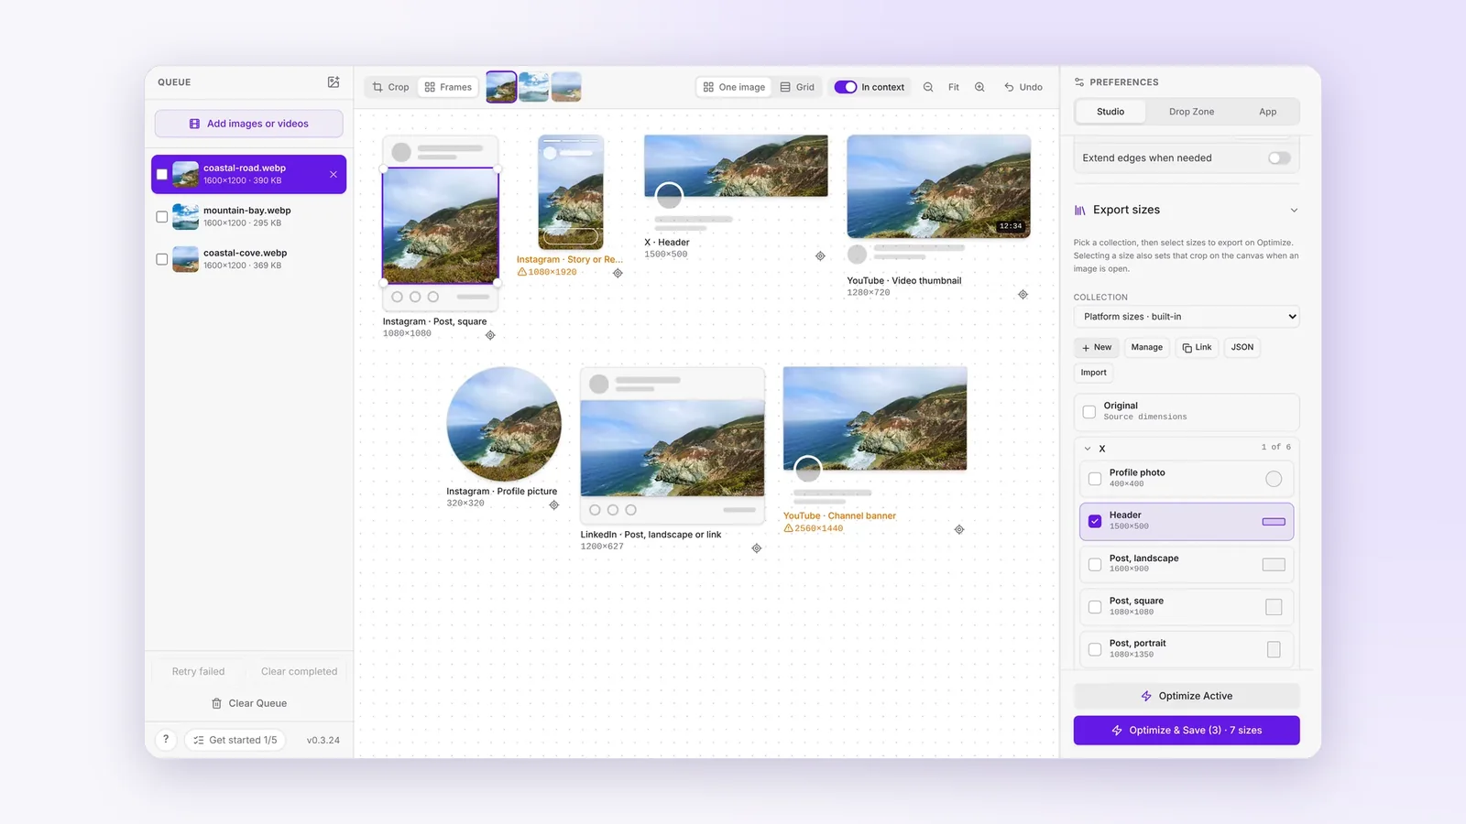The width and height of the screenshot is (1466, 824).
Task: Open Get started 1/5 checklist
Action: (235, 740)
